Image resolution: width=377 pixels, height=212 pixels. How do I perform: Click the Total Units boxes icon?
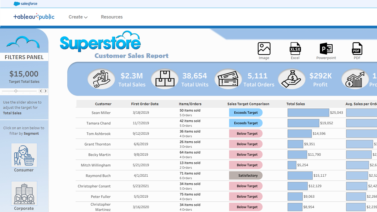click(x=165, y=79)
